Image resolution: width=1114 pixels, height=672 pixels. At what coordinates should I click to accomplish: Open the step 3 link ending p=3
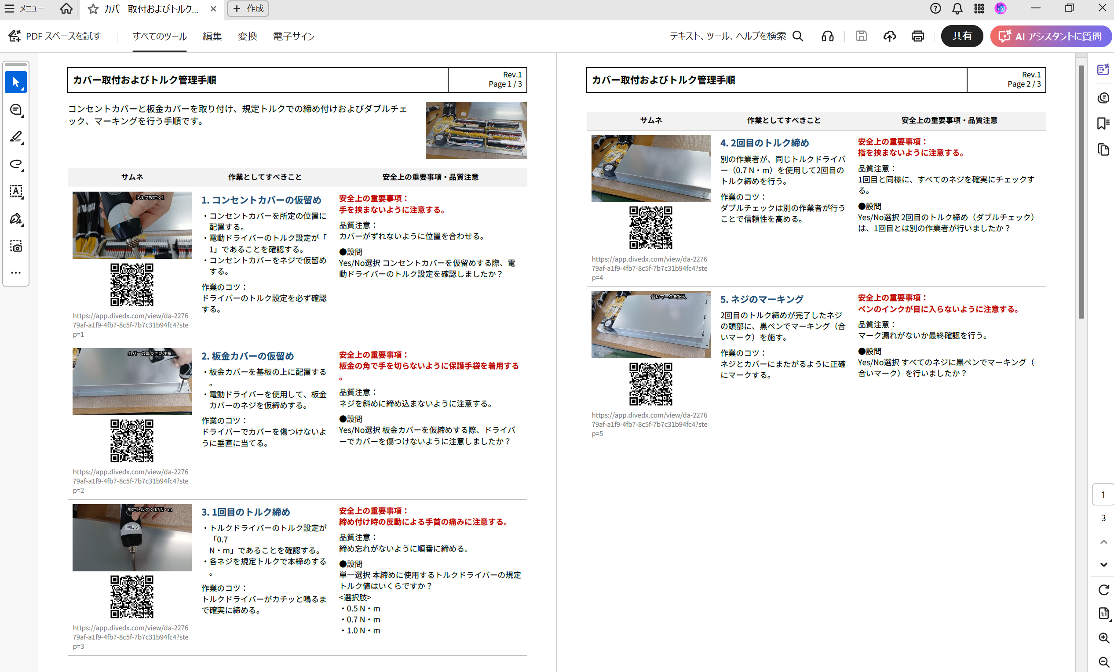coord(131,637)
